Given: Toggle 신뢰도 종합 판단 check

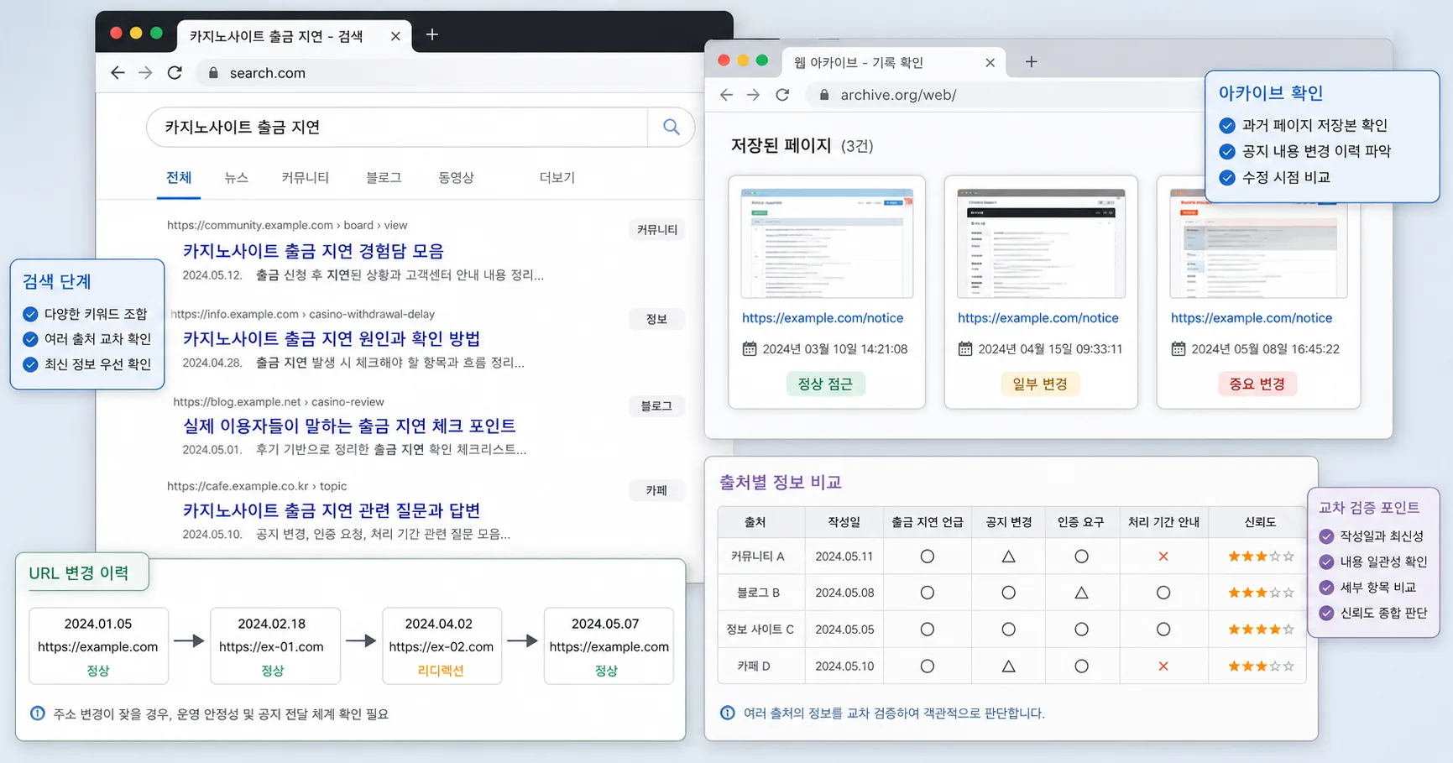Looking at the screenshot, I should pyautogui.click(x=1326, y=613).
